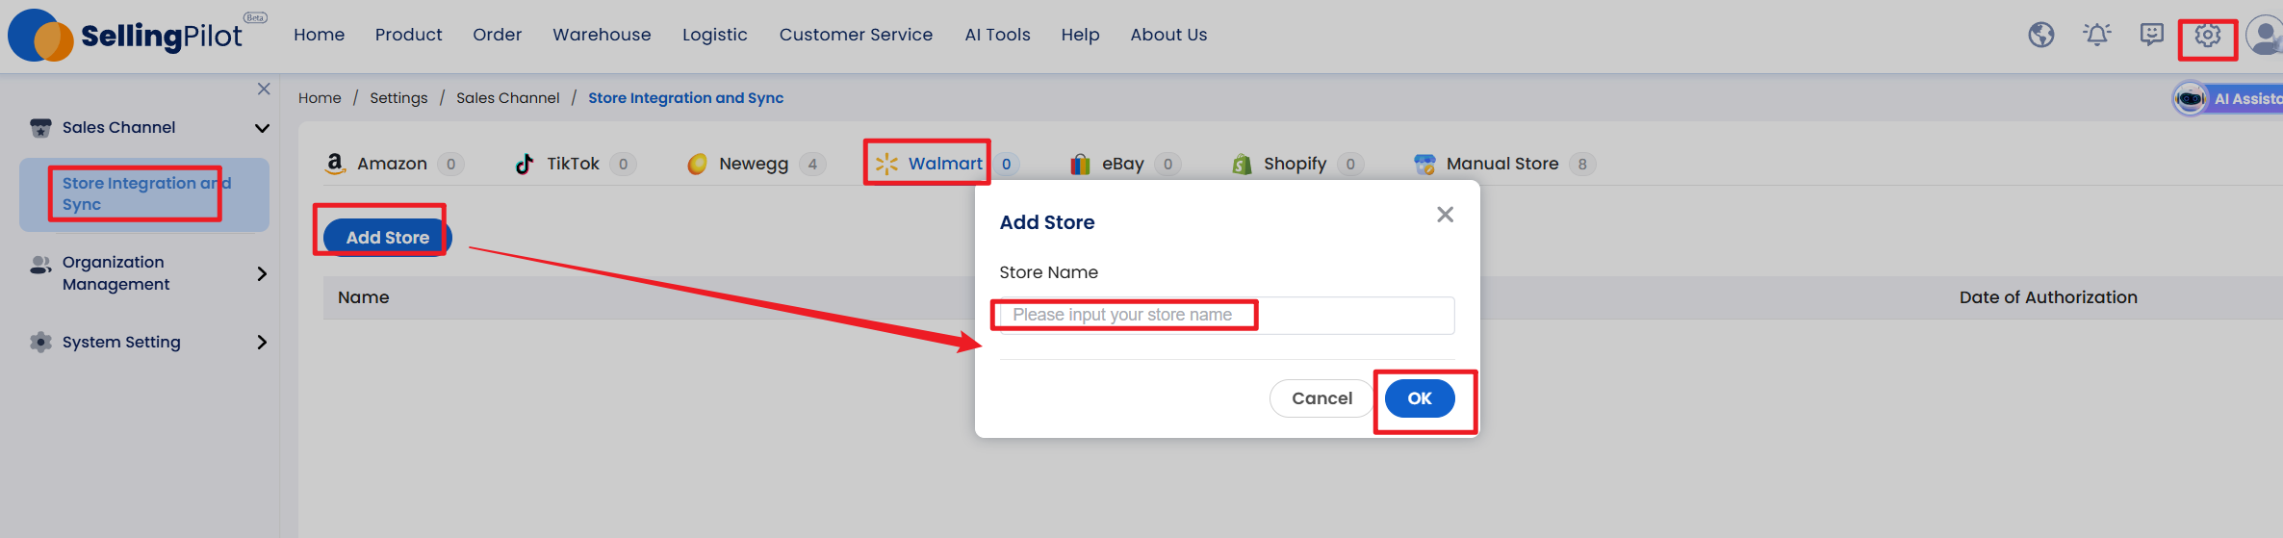Click the Walmart spark icon
2283x538 pixels.
pos(886,164)
